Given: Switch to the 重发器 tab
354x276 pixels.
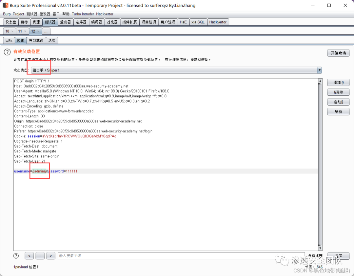Looking at the screenshot, I should [x=66, y=22].
